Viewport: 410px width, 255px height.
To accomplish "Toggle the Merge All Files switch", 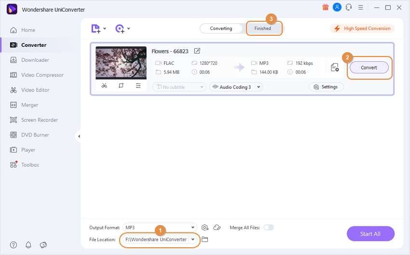I will click(269, 227).
